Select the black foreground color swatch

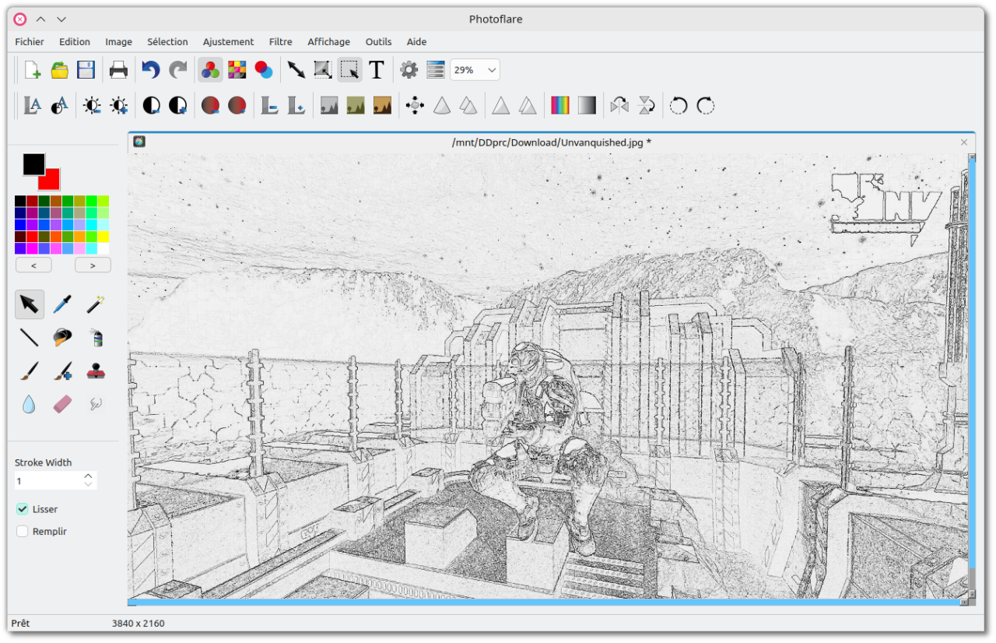pos(33,164)
